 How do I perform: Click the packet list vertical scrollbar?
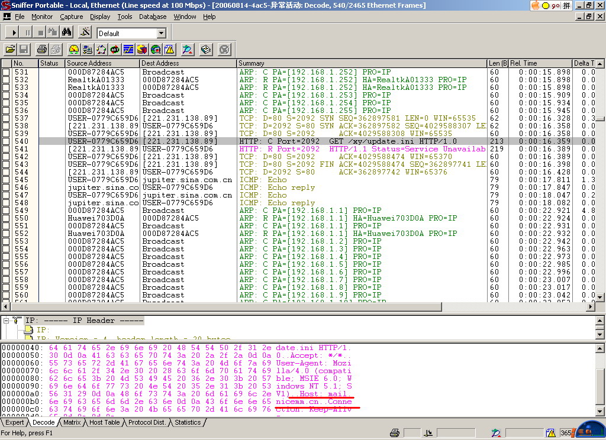(x=600, y=177)
